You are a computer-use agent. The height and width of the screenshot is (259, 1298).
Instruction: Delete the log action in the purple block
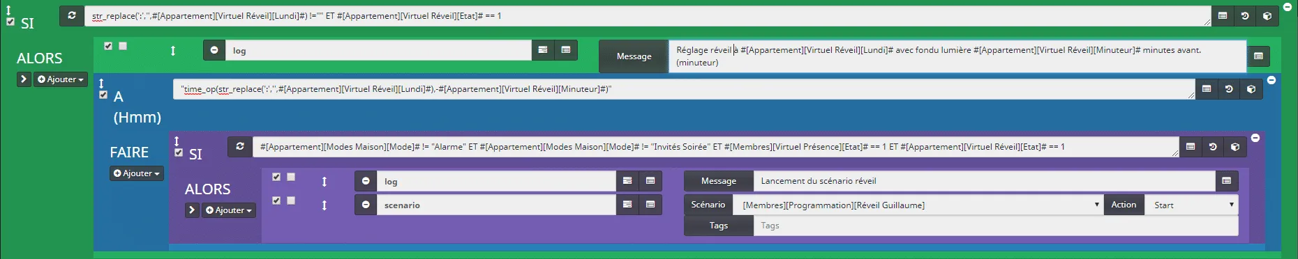(366, 181)
